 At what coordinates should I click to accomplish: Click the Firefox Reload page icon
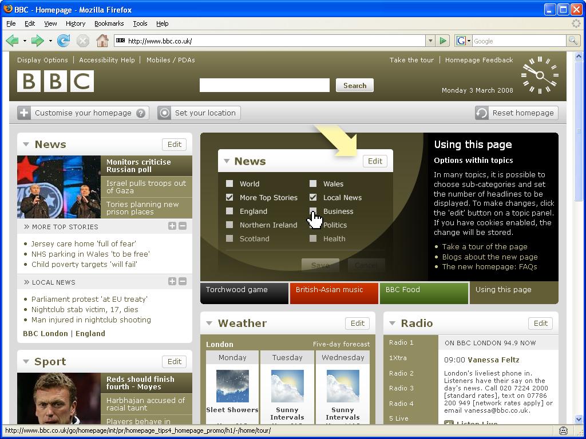(64, 41)
